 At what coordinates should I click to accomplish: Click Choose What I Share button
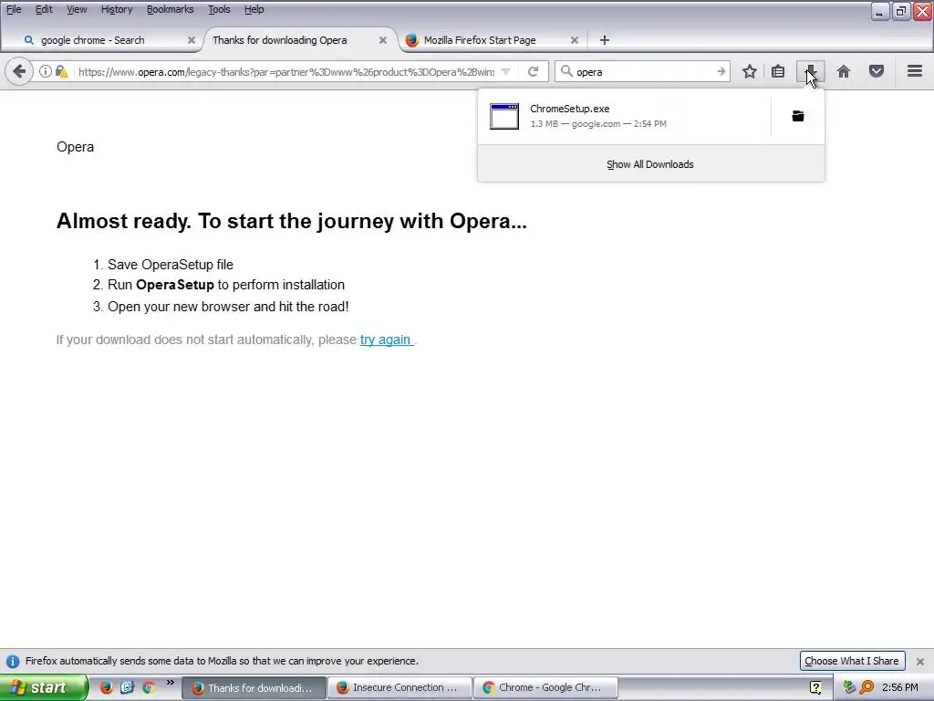pyautogui.click(x=852, y=661)
